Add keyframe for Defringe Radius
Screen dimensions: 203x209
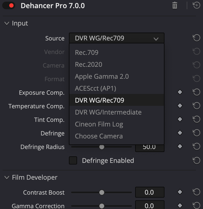180,146
